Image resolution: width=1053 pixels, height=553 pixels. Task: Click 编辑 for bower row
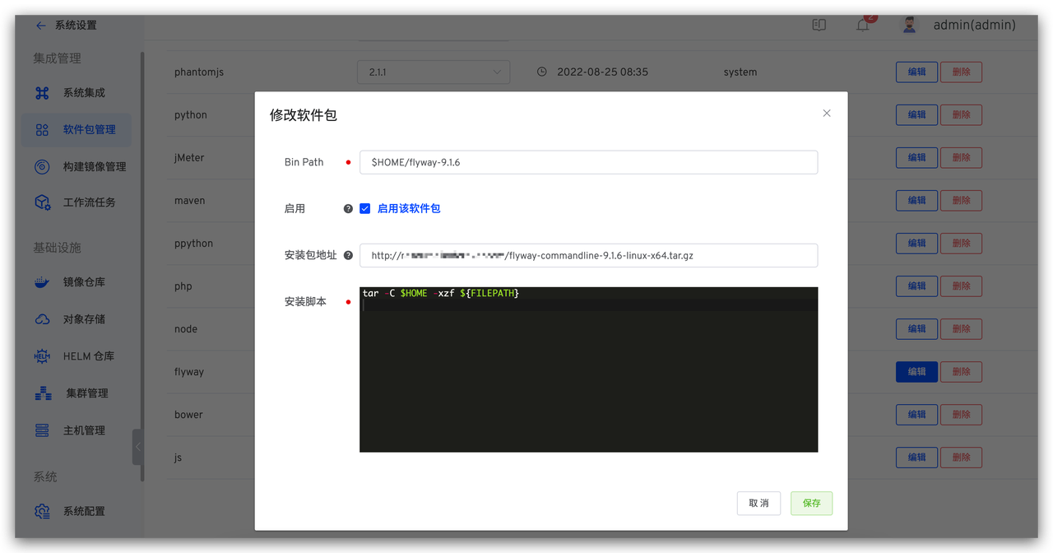(x=916, y=414)
